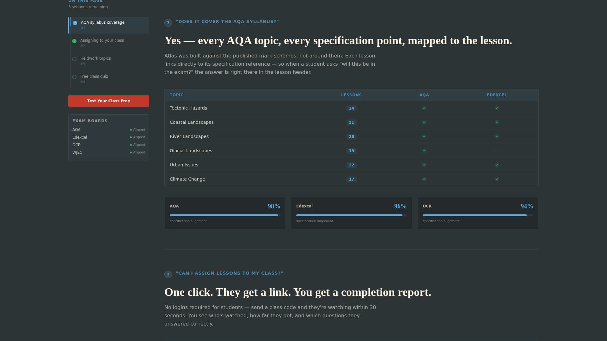
Task: Click the OCR specification alignment progress bar
Action: click(478, 215)
